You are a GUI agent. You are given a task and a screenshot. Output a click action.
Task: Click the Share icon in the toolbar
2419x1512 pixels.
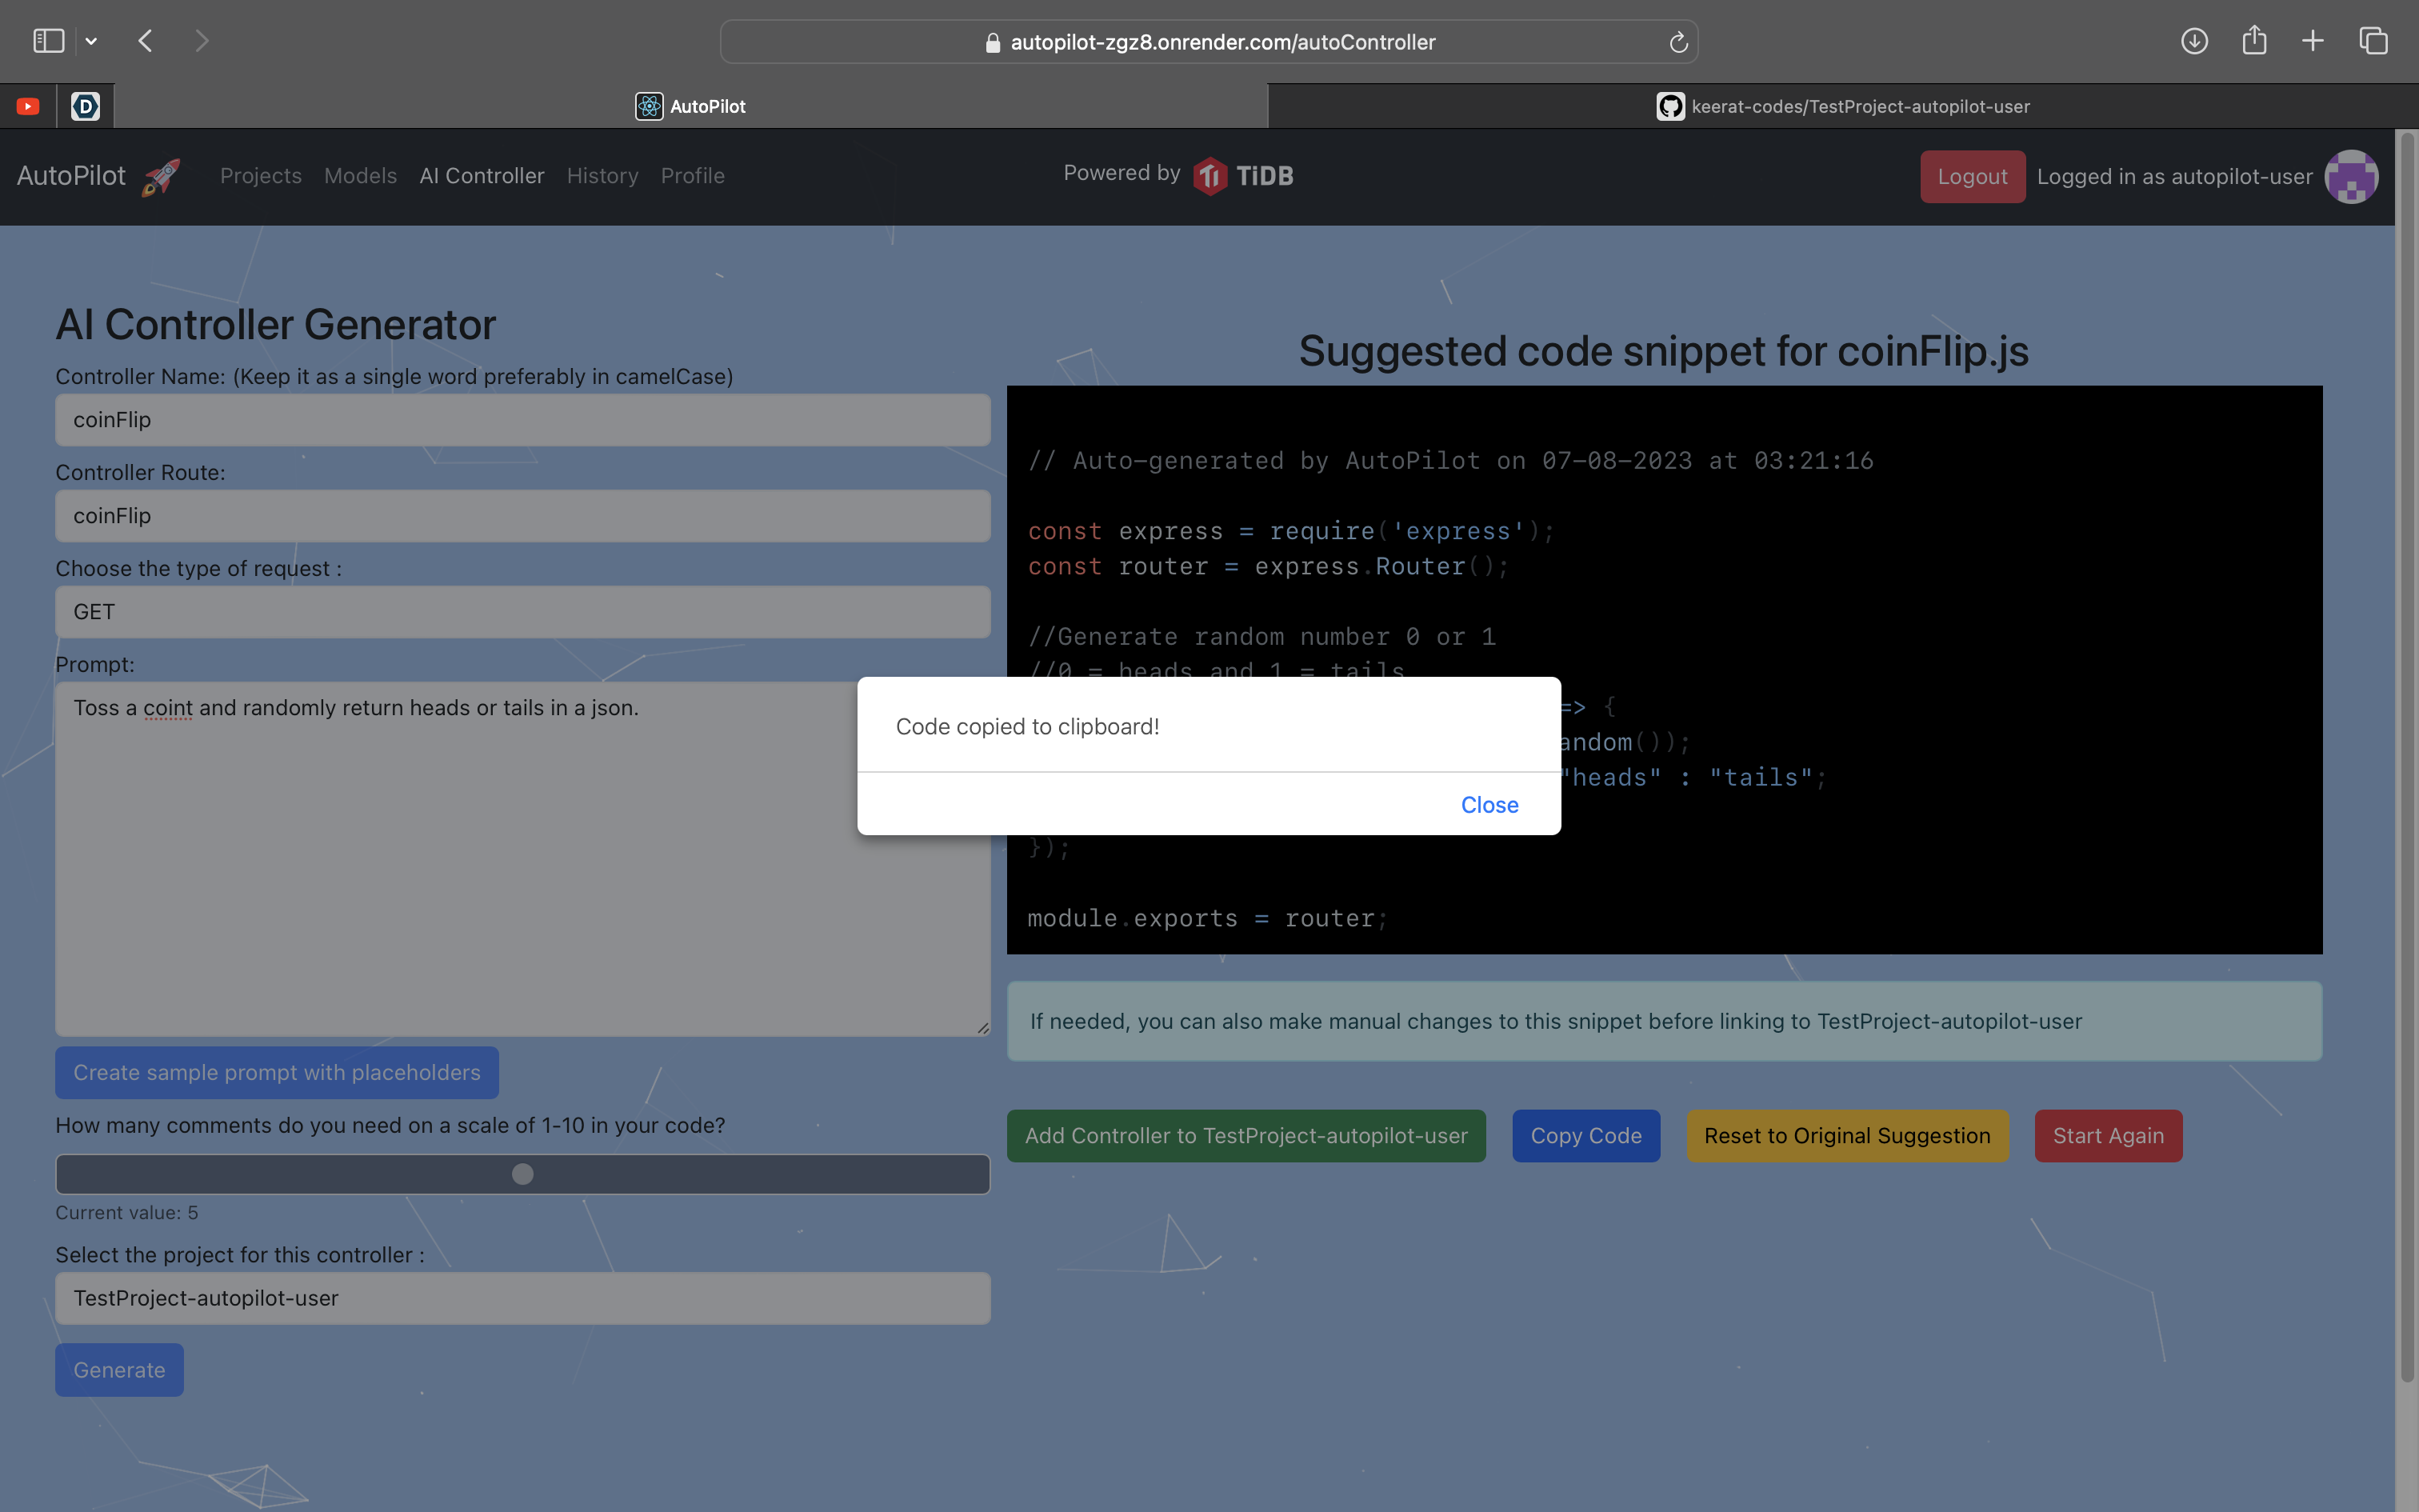tap(2254, 41)
